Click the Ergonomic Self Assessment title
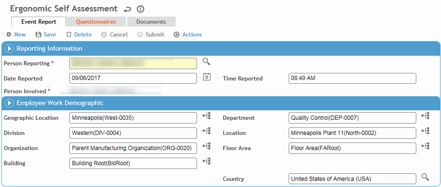The height and width of the screenshot is (187, 441). (64, 9)
